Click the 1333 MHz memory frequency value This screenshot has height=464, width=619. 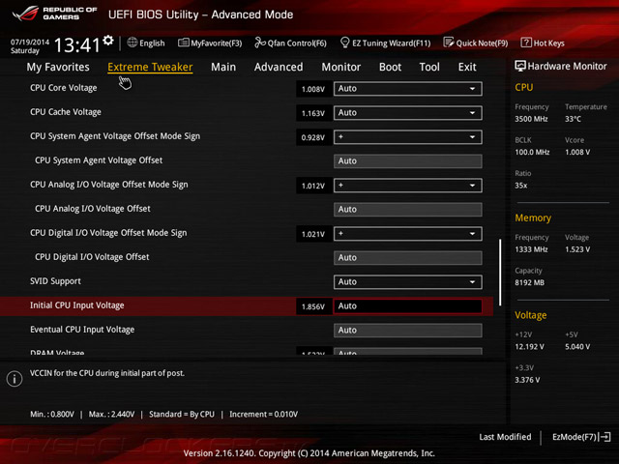click(x=531, y=249)
